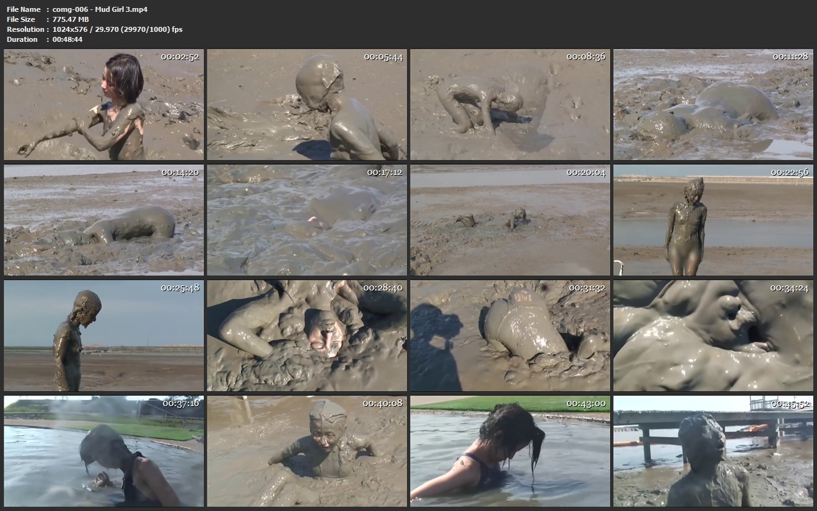Click the resolution value 1024x576 / 29.970 fps
The width and height of the screenshot is (817, 511).
pyautogui.click(x=118, y=29)
